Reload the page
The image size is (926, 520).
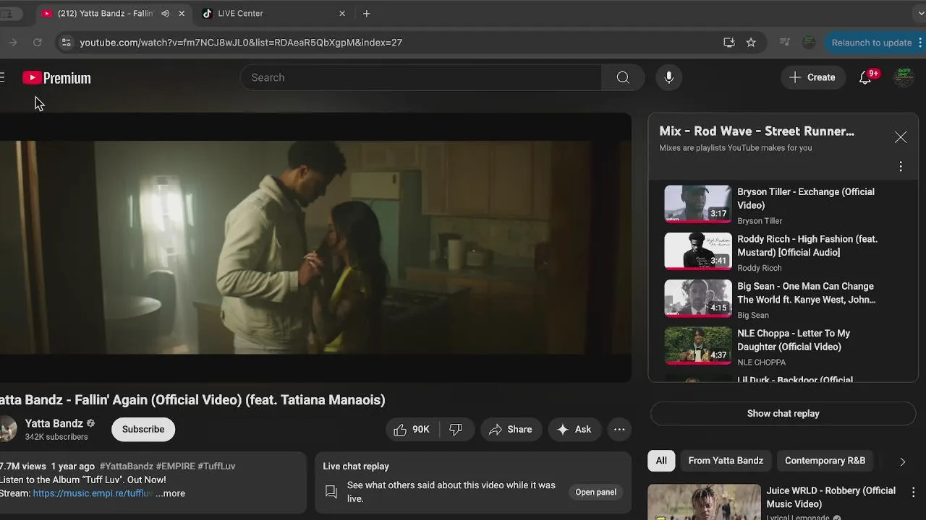tap(38, 43)
